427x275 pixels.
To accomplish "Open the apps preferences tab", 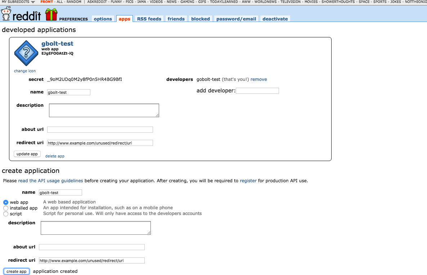I will pyautogui.click(x=125, y=19).
